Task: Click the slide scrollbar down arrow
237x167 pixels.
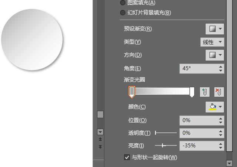Action: coord(100,132)
